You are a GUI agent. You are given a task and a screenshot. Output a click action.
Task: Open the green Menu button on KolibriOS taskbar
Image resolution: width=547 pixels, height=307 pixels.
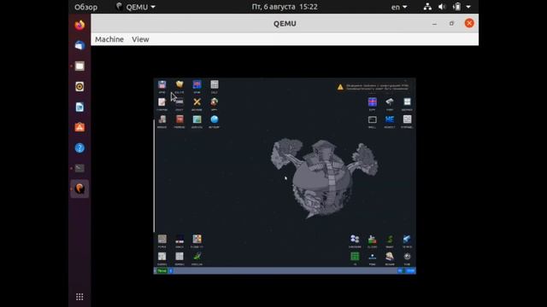click(162, 271)
